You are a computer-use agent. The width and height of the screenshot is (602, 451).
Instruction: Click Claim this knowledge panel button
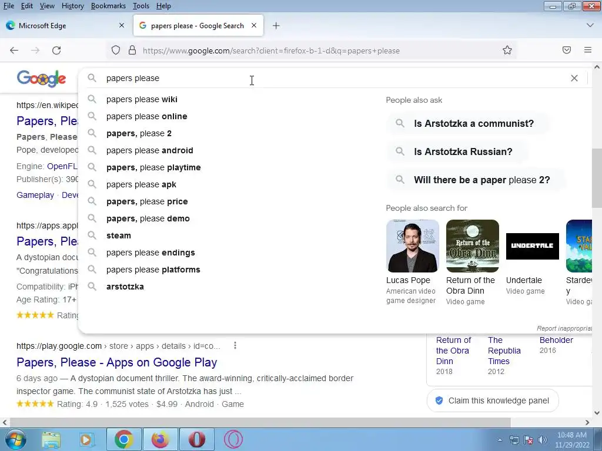[493, 400]
